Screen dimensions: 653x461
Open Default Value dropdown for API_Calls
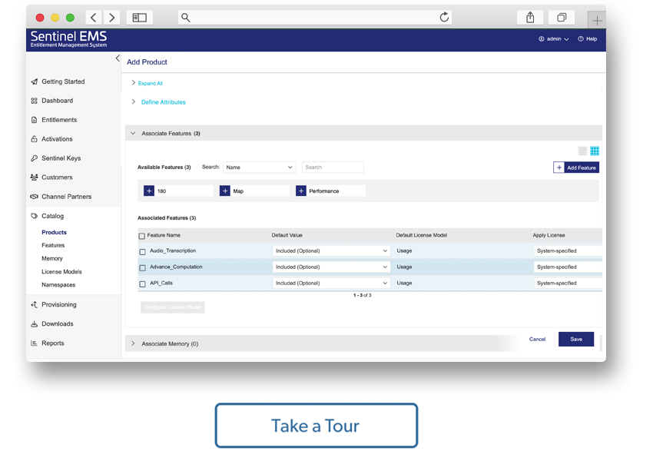332,284
